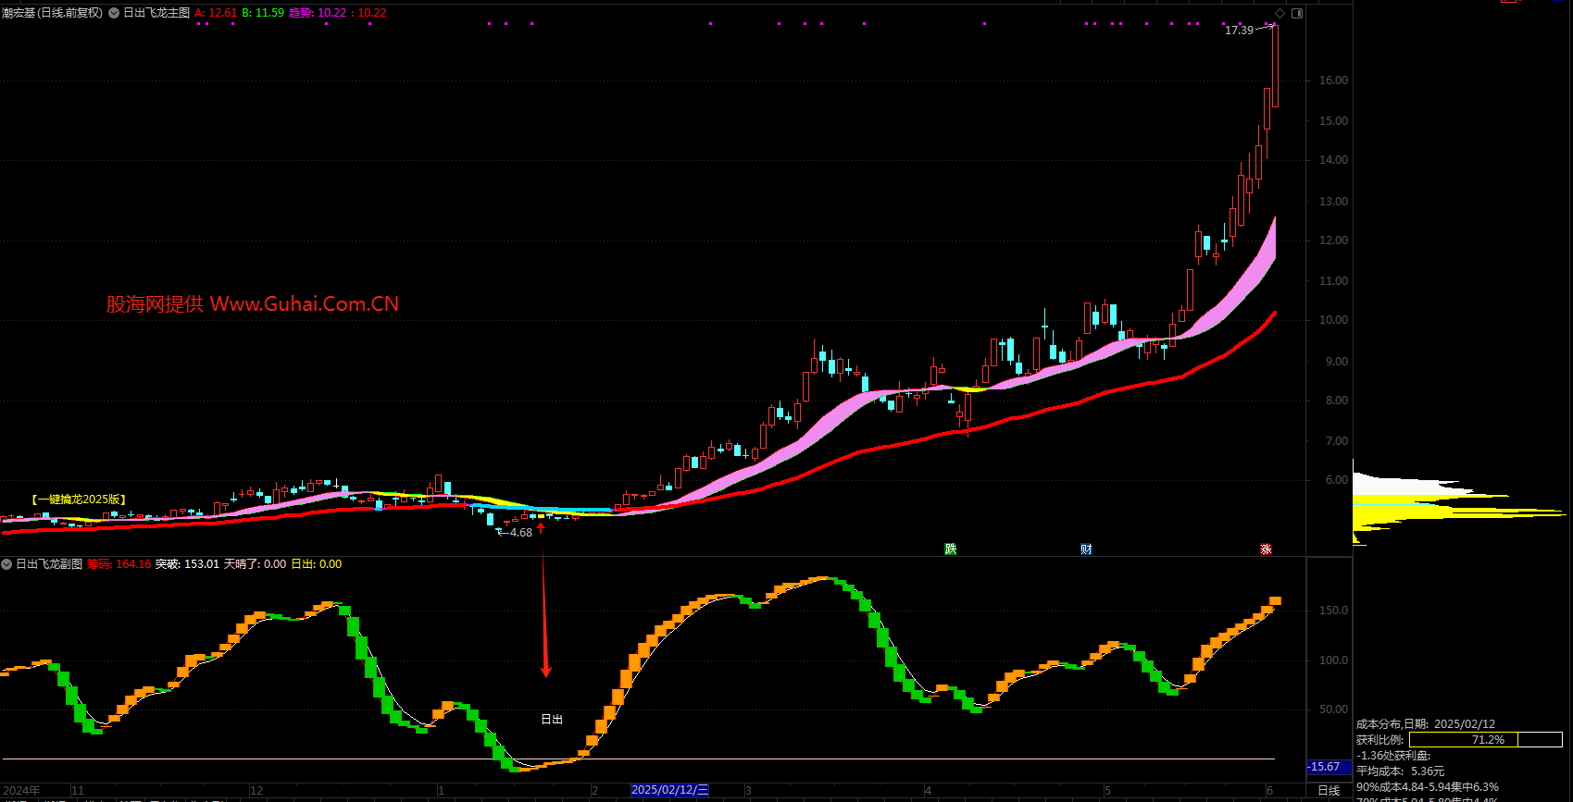Click the 趋势: 10.22 indicator value

click(318, 13)
